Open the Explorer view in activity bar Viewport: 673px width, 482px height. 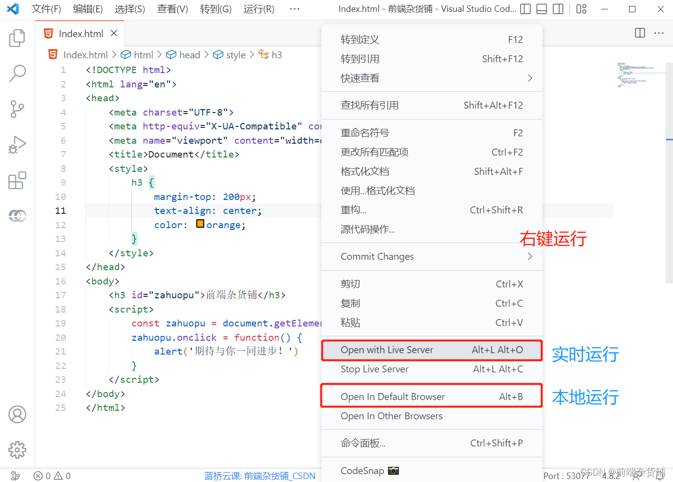coord(17,38)
